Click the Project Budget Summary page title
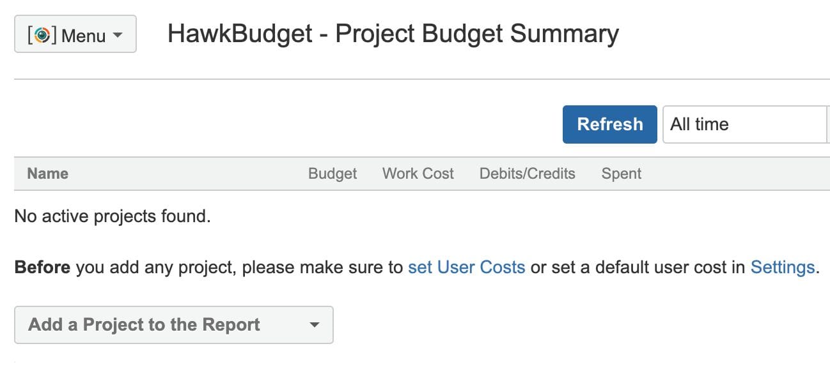This screenshot has width=830, height=383. click(393, 34)
